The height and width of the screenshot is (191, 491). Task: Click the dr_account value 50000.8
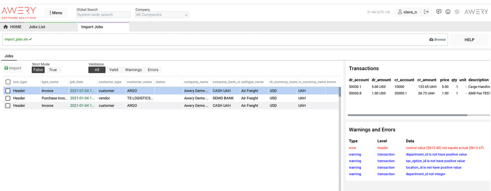click(x=355, y=93)
